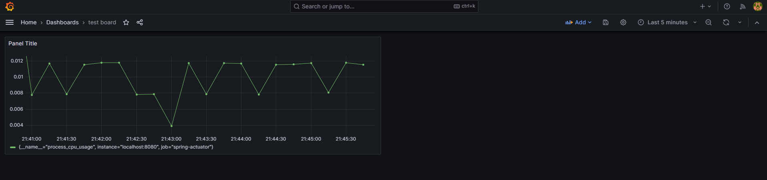Focus the Search or jump to field
This screenshot has height=180, width=767.
(x=384, y=6)
